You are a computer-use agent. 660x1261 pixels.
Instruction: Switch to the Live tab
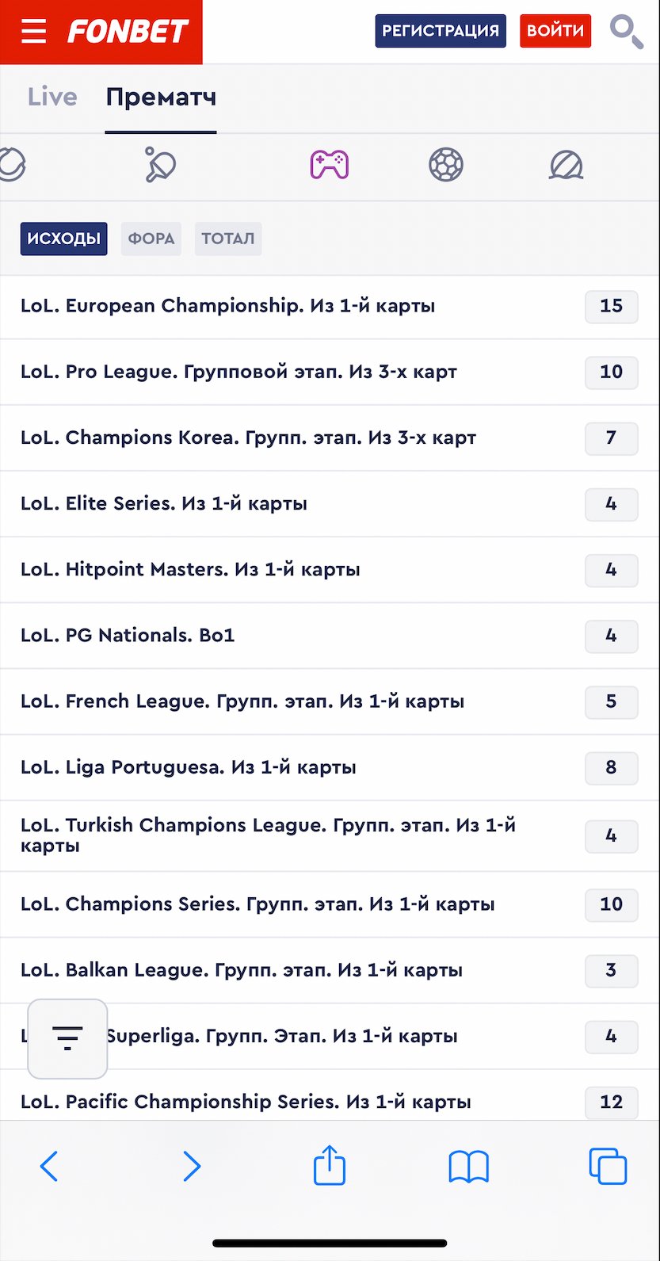(x=52, y=97)
